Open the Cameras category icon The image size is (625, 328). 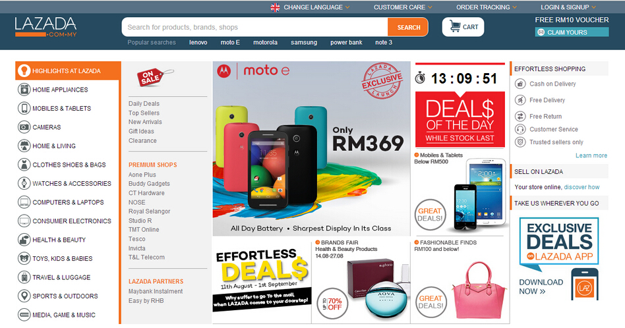point(24,127)
